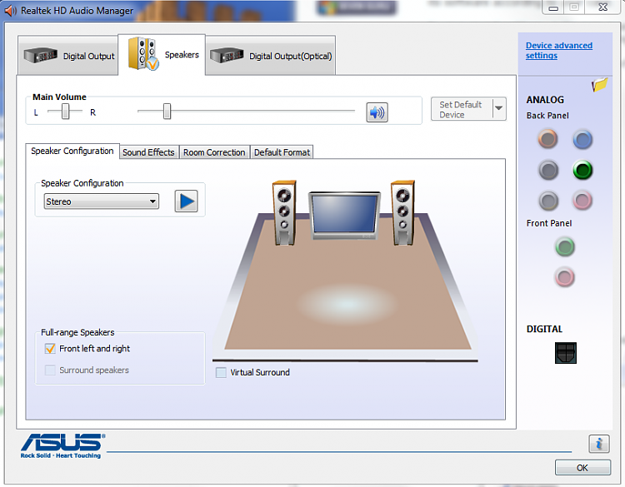Switch to Digital Output(Optical) tab
Image resolution: width=625 pixels, height=487 pixels.
click(x=271, y=56)
